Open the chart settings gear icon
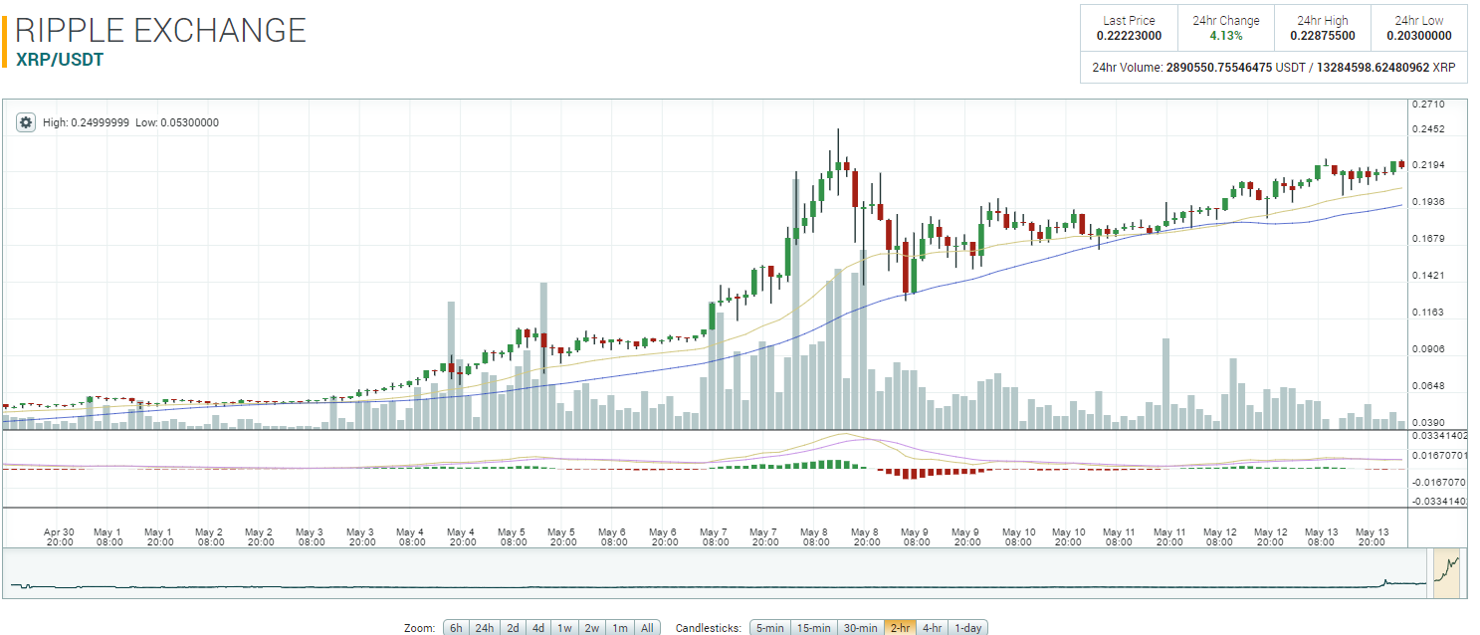Screen dimensions: 1480x635 tap(25, 122)
